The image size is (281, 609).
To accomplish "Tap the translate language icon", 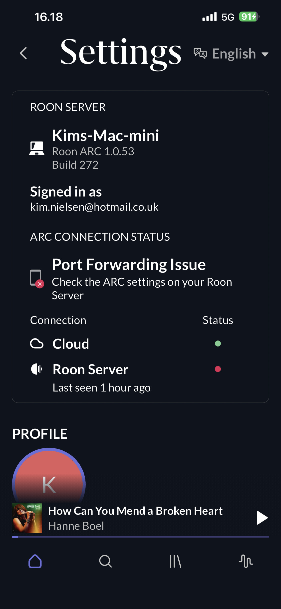I will click(x=200, y=53).
